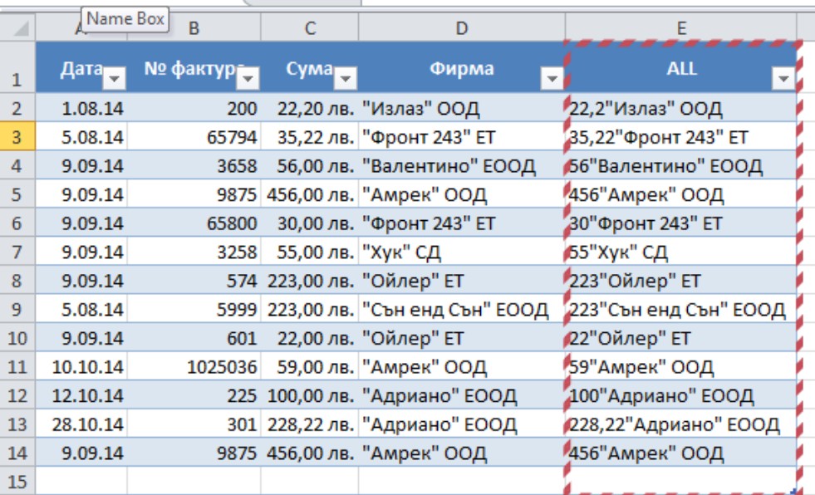Select row 8 header
The height and width of the screenshot is (495, 815).
(17, 280)
